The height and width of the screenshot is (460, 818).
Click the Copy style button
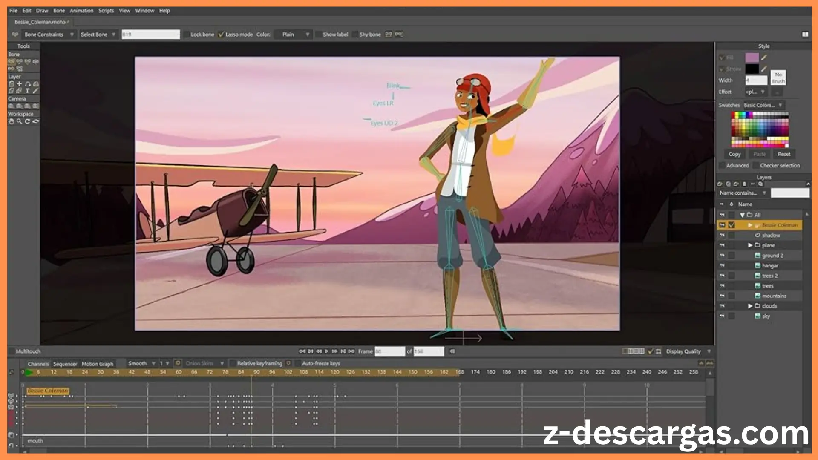pos(734,154)
